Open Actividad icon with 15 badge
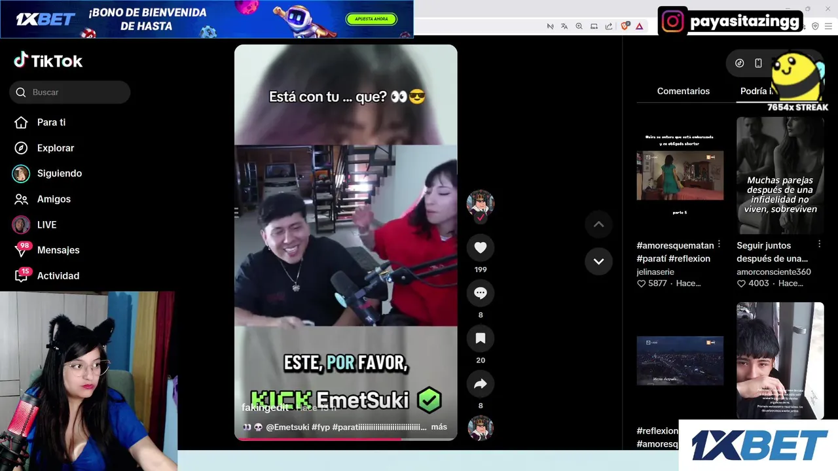838x471 pixels. [x=22, y=275]
